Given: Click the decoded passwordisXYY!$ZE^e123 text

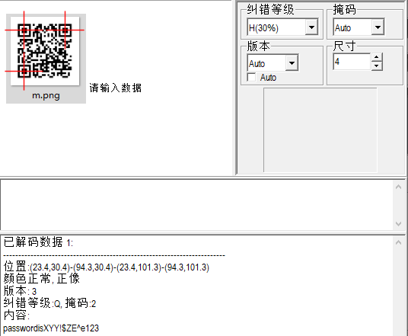Looking at the screenshot, I should (x=51, y=328).
